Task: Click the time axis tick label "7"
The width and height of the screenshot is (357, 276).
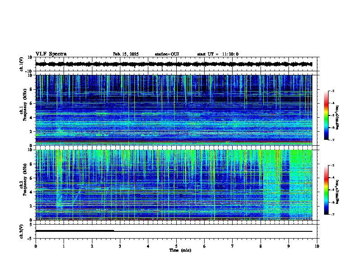Action: 233,246
